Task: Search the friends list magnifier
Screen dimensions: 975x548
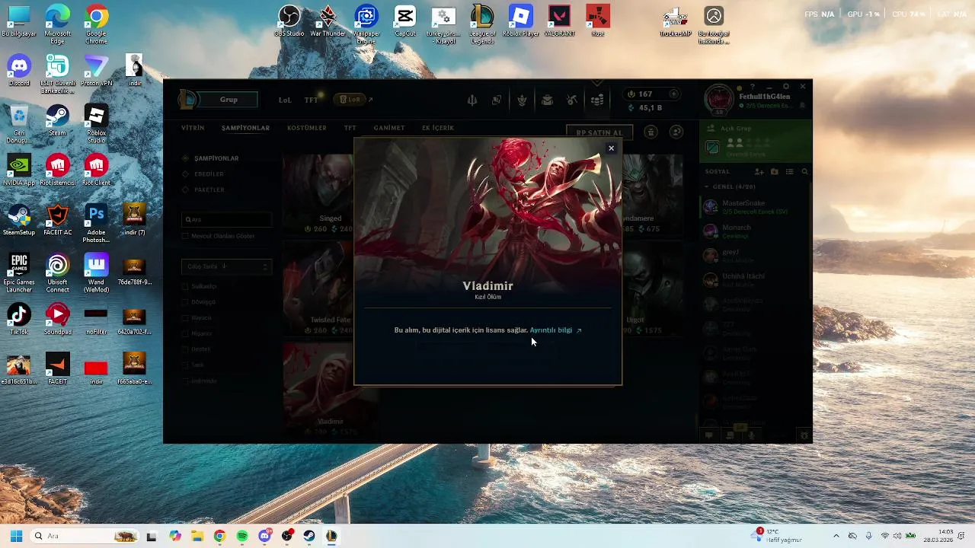Action: [x=804, y=172]
